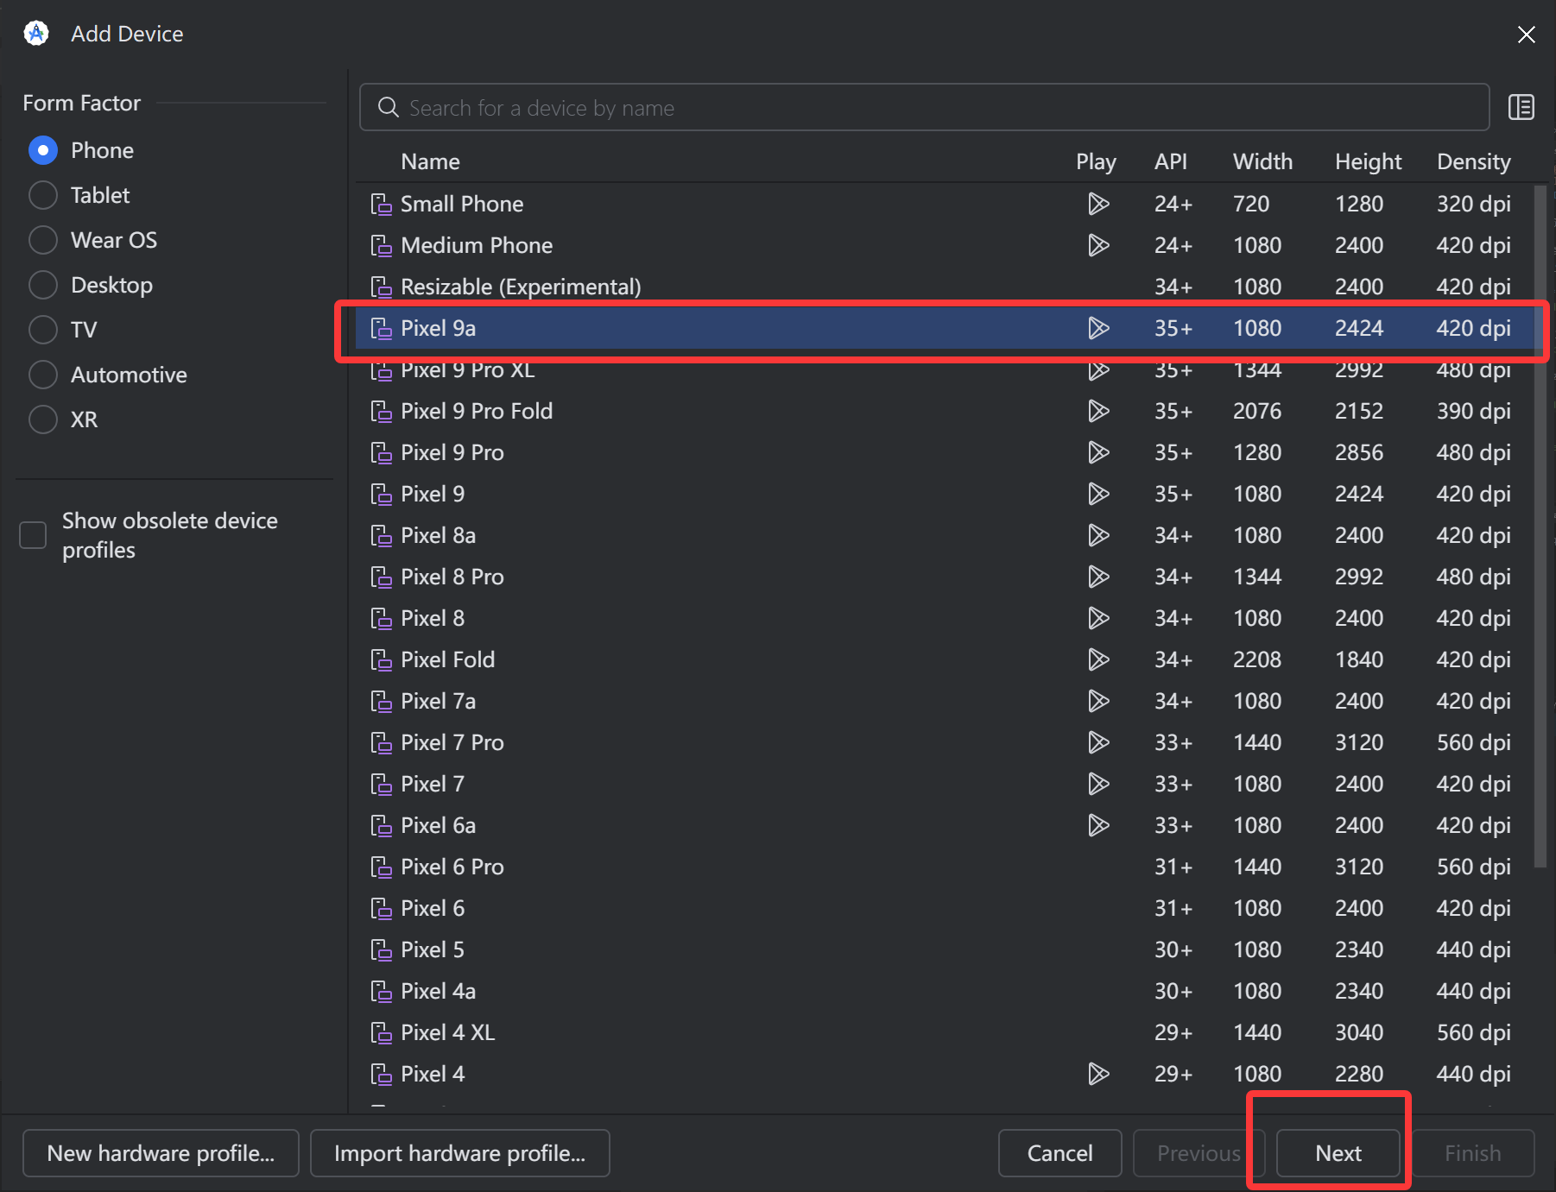The height and width of the screenshot is (1192, 1556).
Task: Sort devices by the Density column header
Action: [1474, 161]
